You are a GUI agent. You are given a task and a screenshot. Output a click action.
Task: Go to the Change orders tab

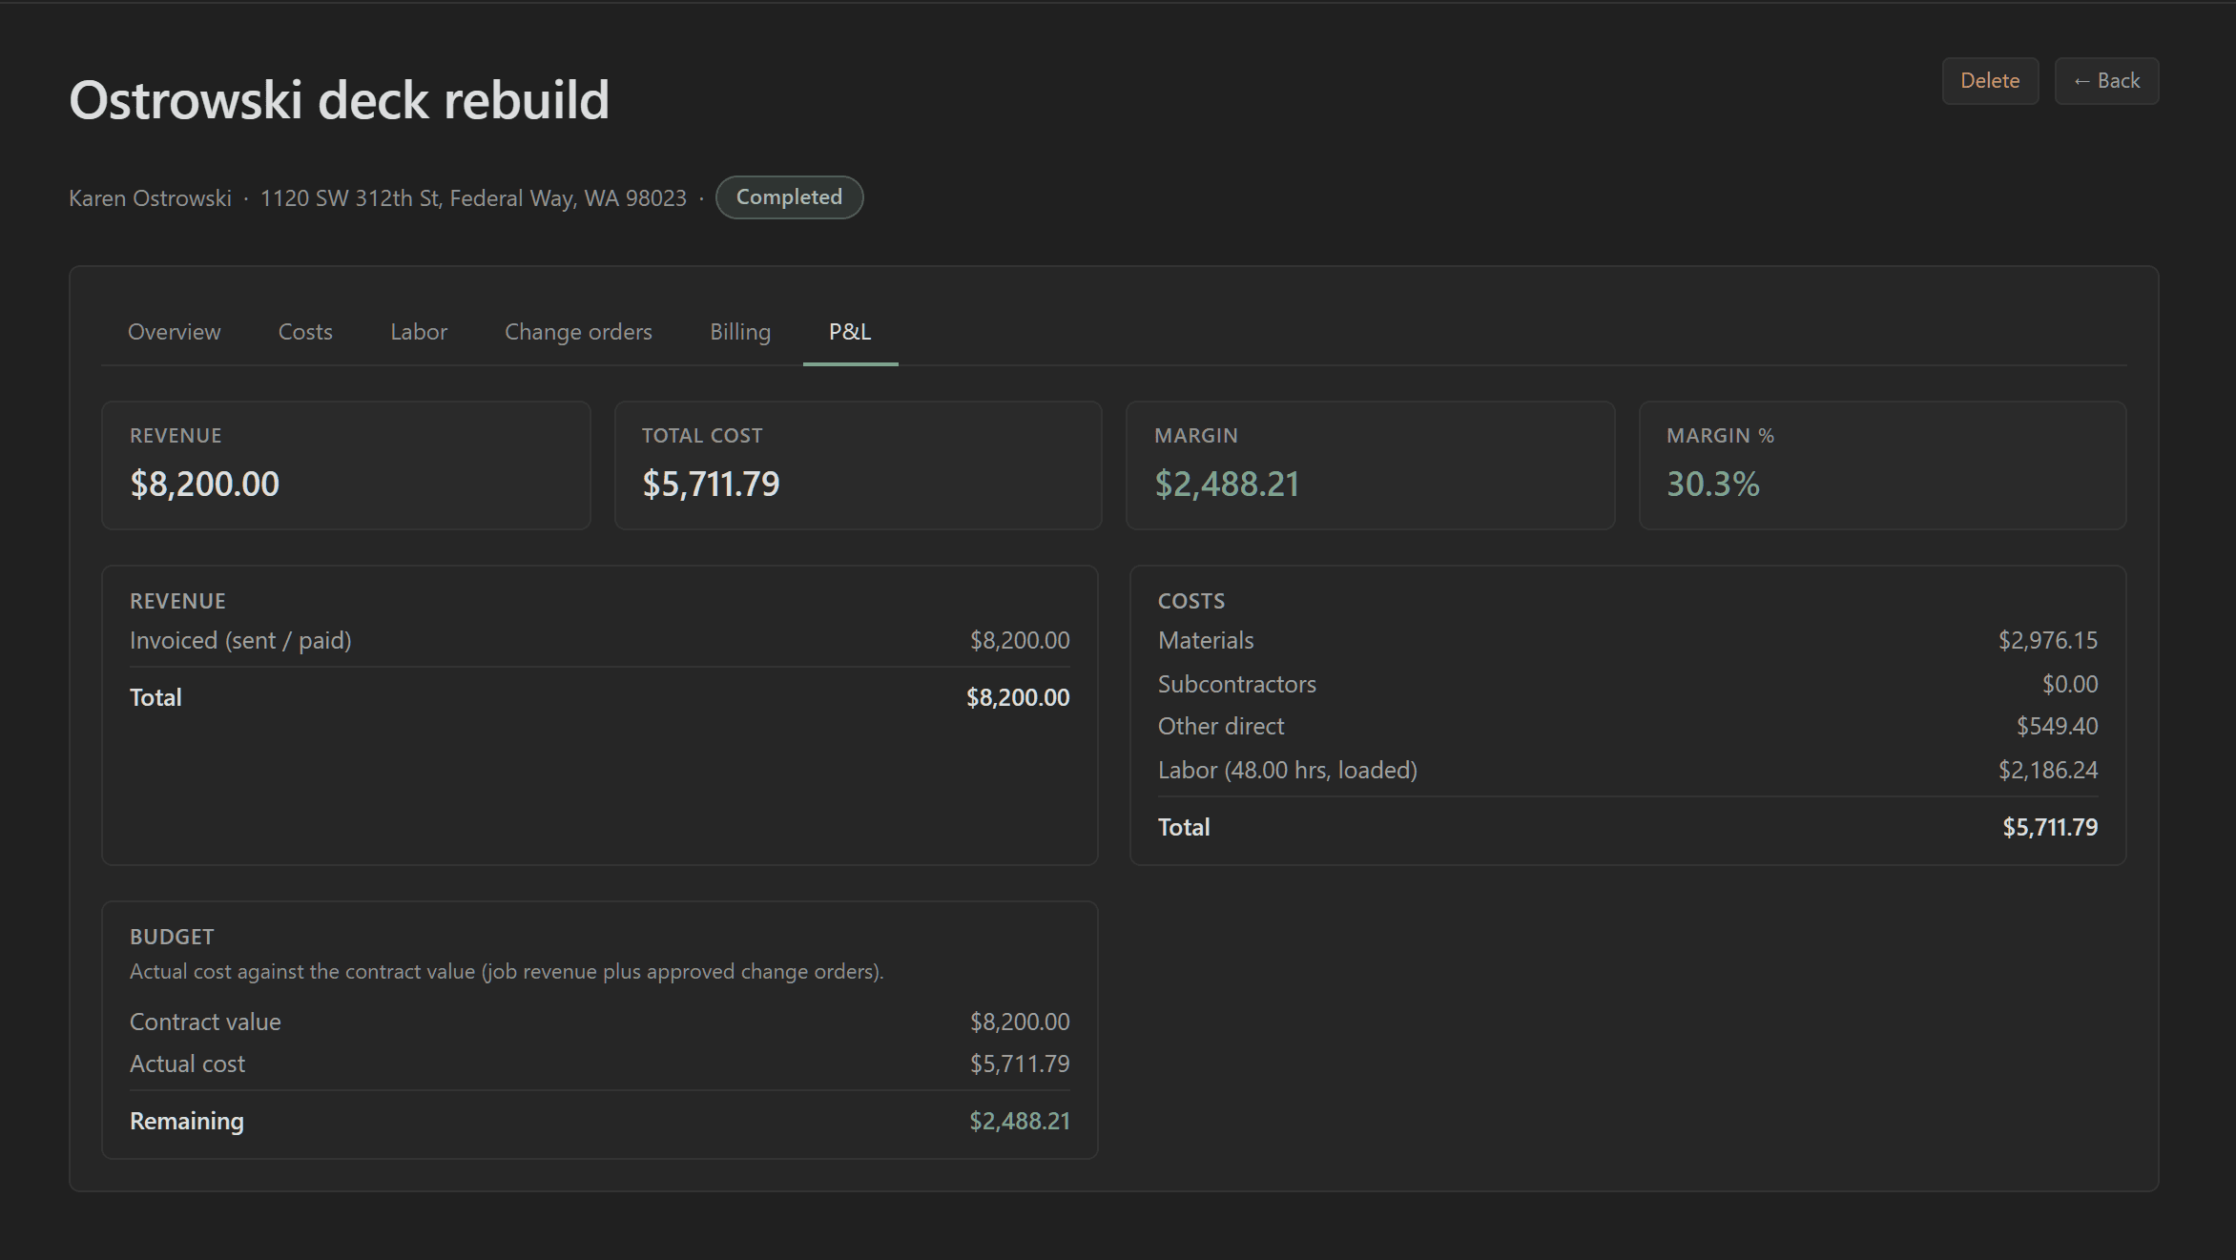[x=578, y=331]
